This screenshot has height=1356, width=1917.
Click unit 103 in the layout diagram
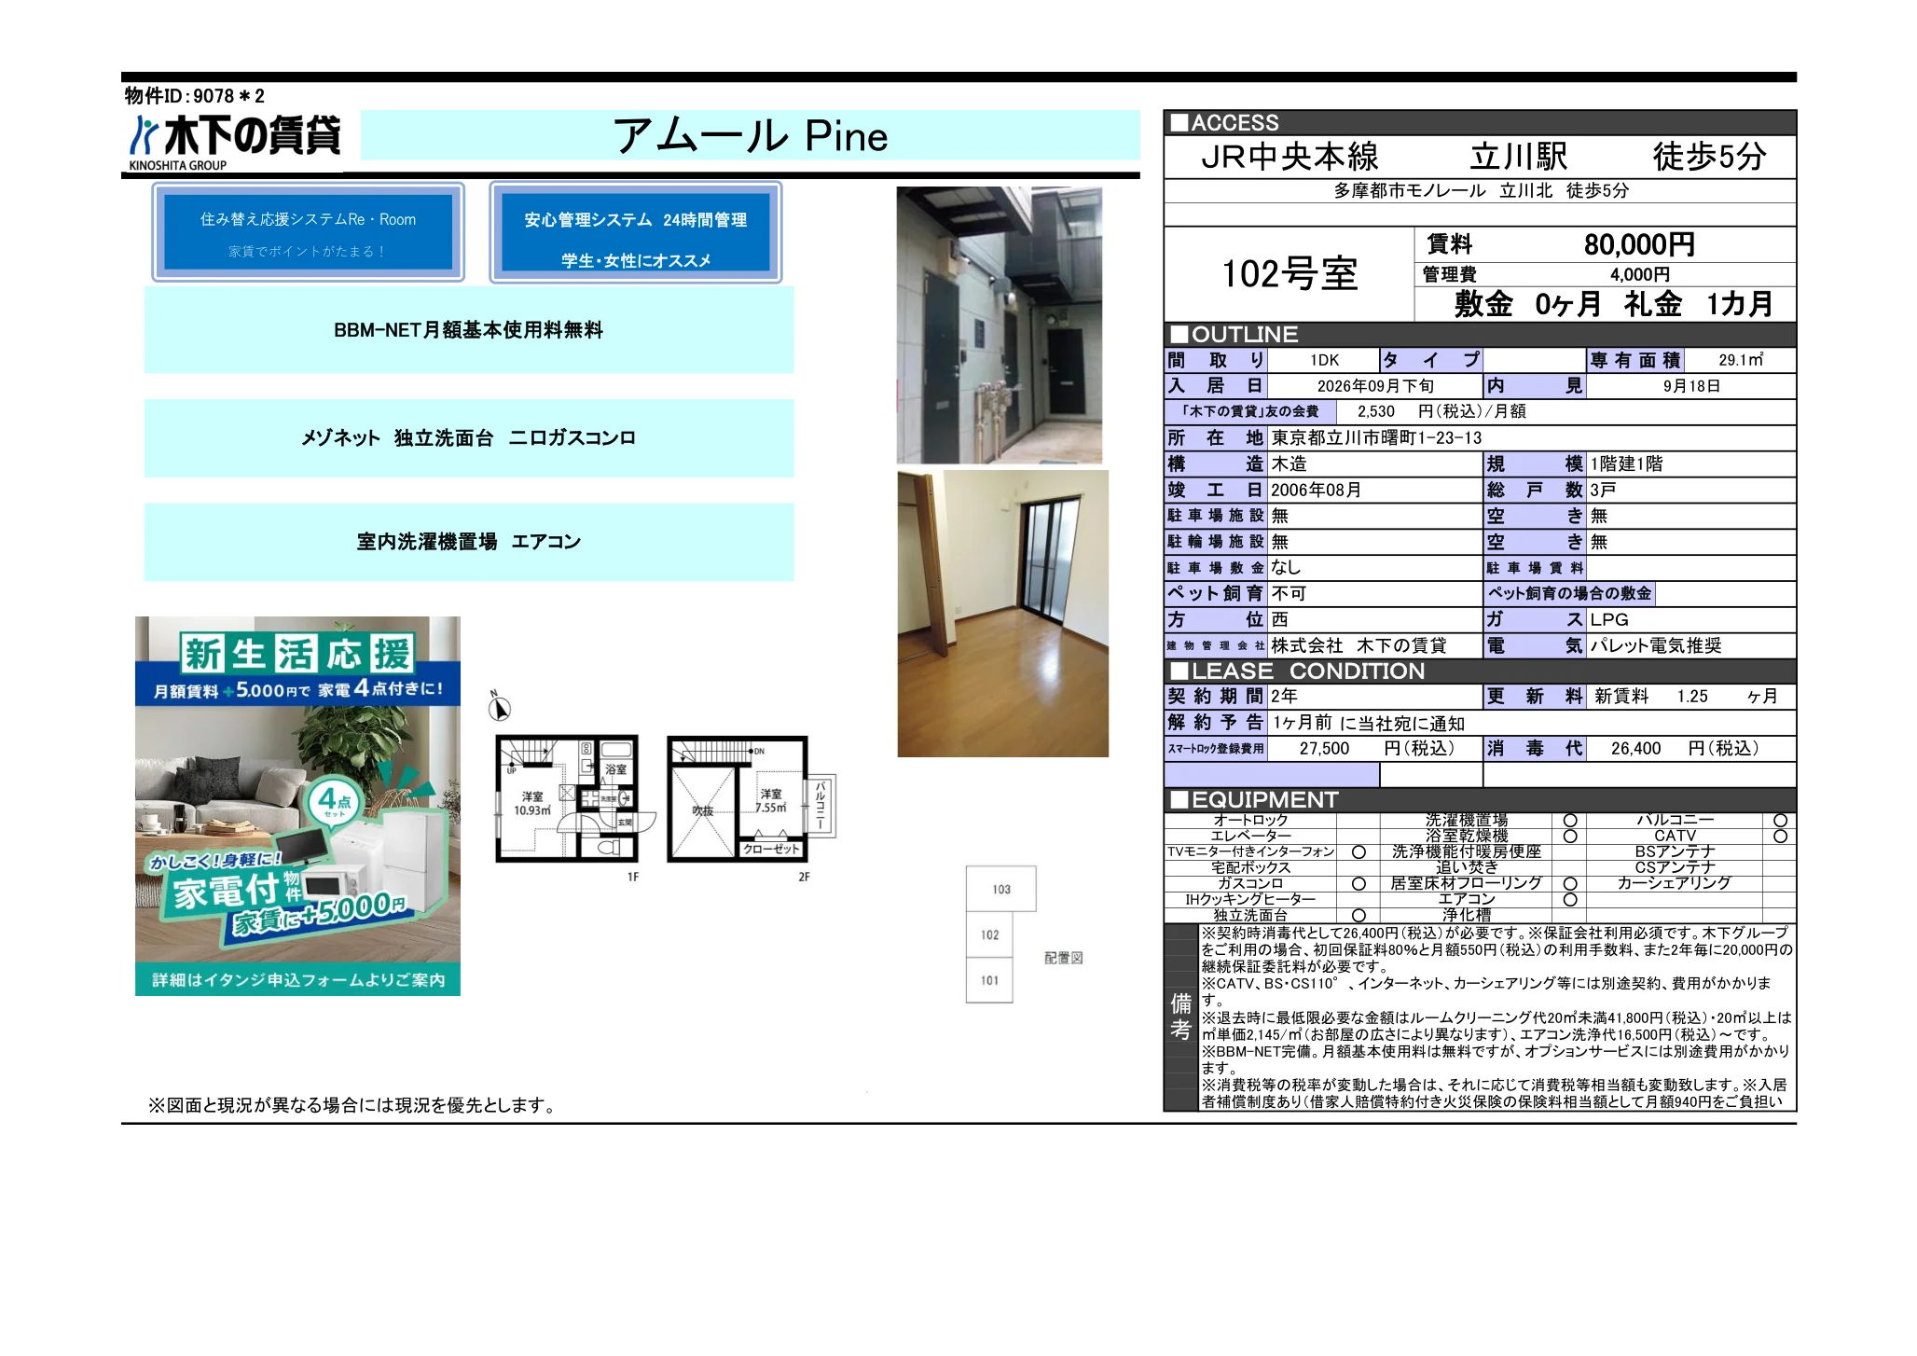pyautogui.click(x=1001, y=889)
